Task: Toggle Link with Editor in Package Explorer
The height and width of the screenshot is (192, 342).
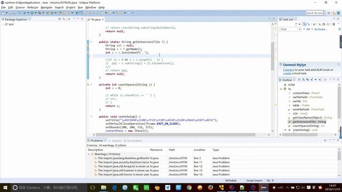Action: (64, 19)
